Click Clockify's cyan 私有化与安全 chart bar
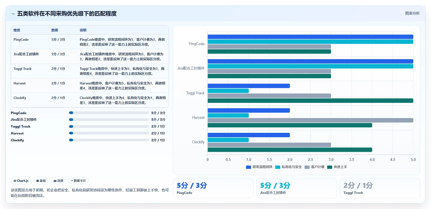Viewport: 431px width, 209px height. [228, 140]
